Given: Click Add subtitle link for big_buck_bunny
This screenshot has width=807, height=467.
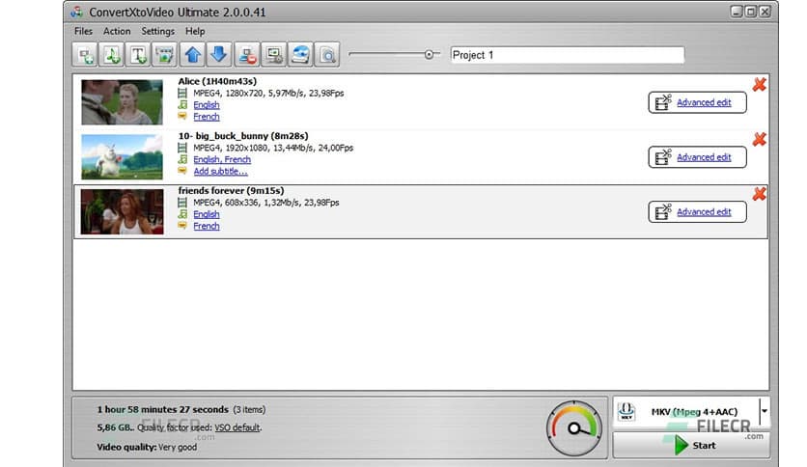Looking at the screenshot, I should tap(220, 172).
